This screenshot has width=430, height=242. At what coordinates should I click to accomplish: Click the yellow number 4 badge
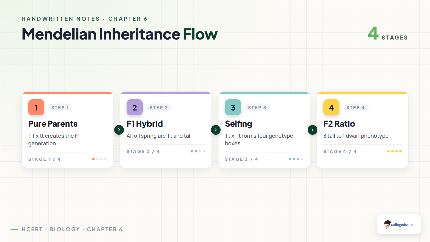[x=331, y=107]
